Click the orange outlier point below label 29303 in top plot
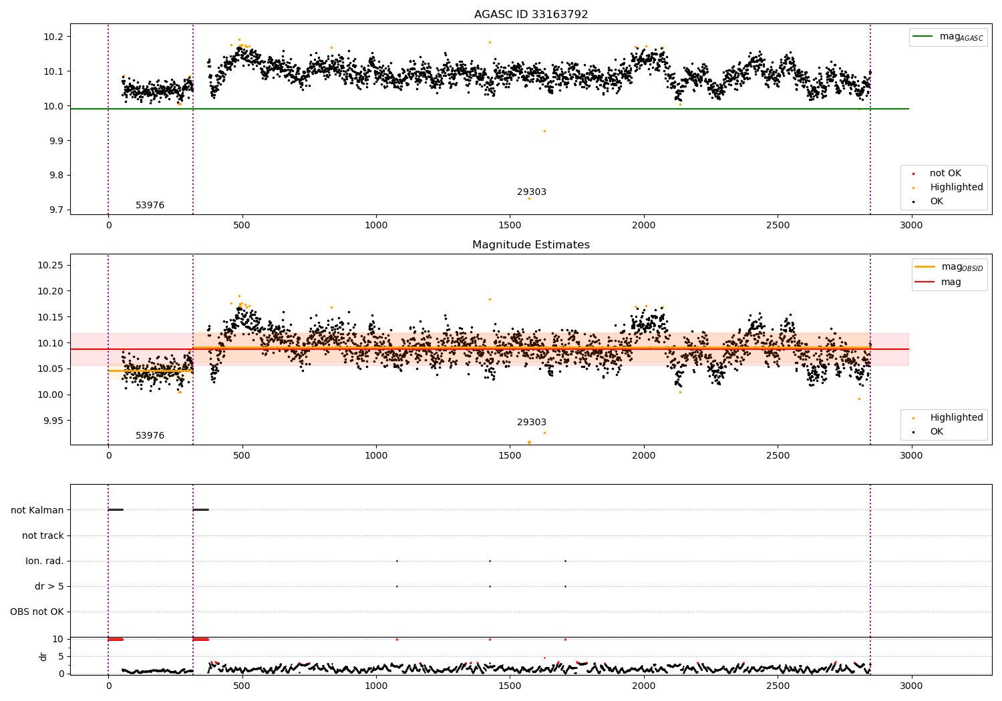This screenshot has width=1002, height=701. point(529,198)
